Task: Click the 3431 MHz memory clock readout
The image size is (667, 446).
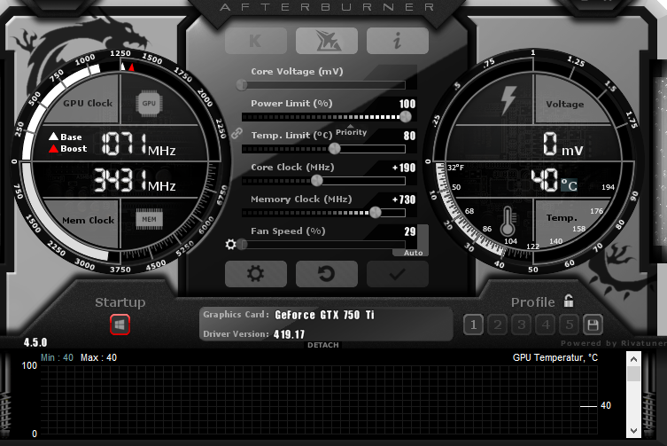Action: tap(135, 180)
